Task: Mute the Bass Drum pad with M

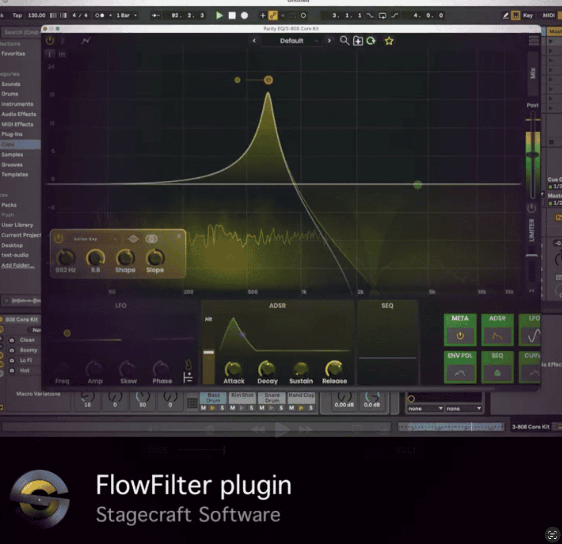Action: [x=203, y=408]
